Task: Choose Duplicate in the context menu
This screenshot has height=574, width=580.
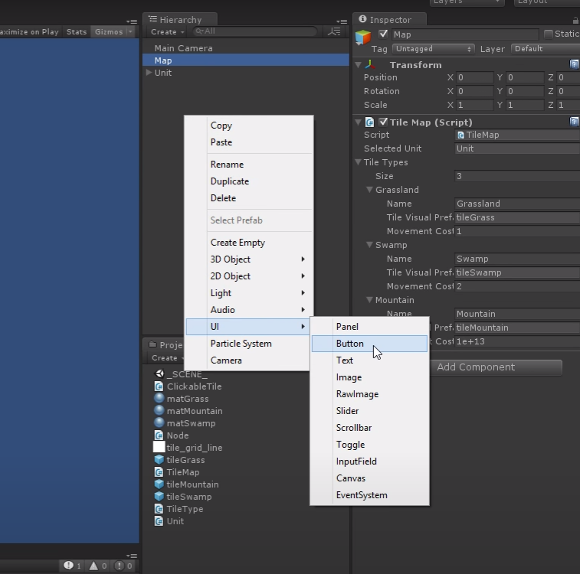Action: (x=249, y=181)
